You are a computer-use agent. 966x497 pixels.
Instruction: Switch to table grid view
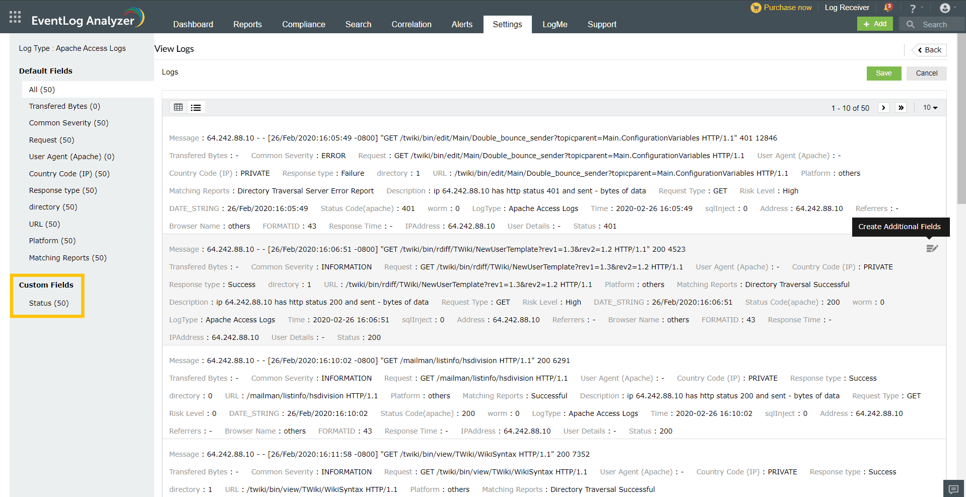(x=178, y=107)
